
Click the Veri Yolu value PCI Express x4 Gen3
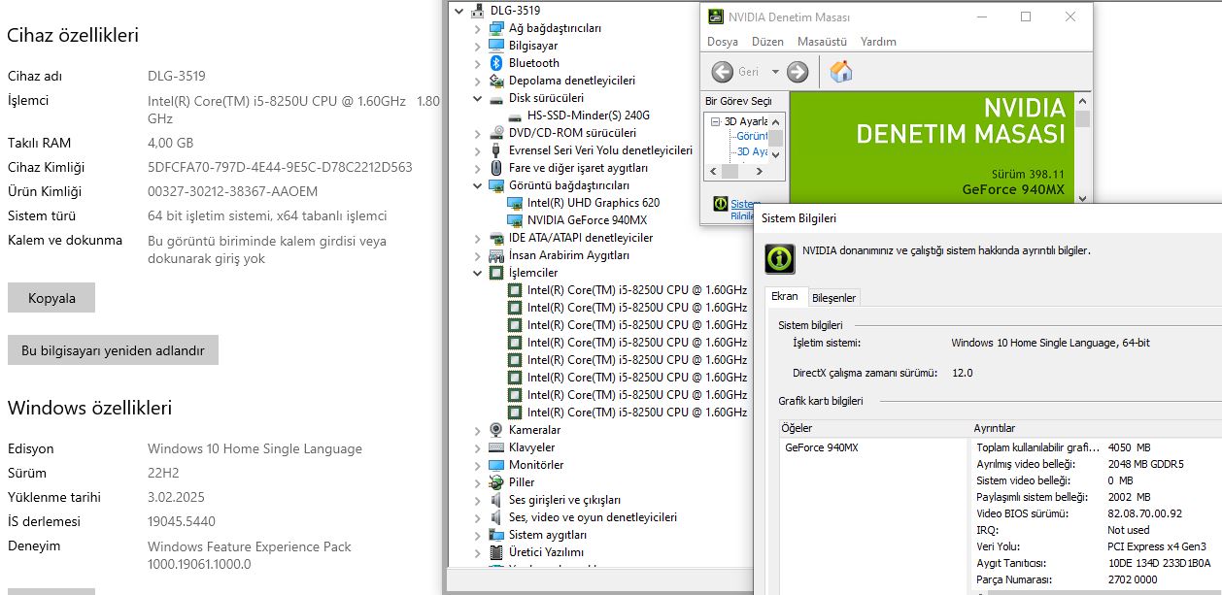(x=1159, y=546)
